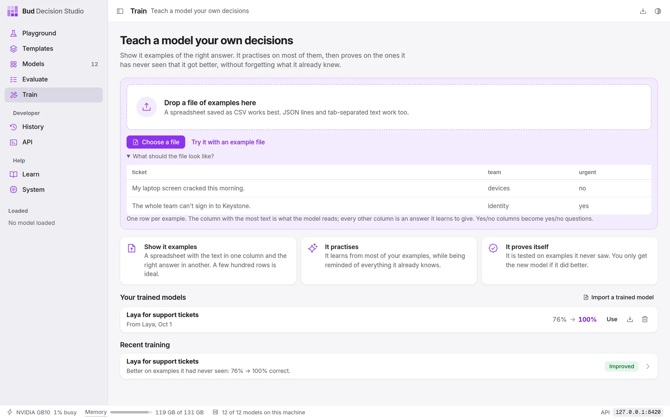Toggle the light/dark theme icon
Image resolution: width=670 pixels, height=419 pixels.
(x=658, y=11)
